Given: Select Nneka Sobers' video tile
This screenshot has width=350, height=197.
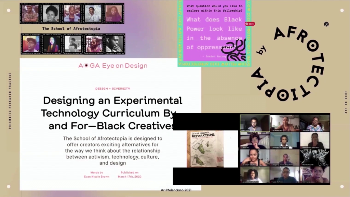Looking at the screenshot, I should point(315,140).
